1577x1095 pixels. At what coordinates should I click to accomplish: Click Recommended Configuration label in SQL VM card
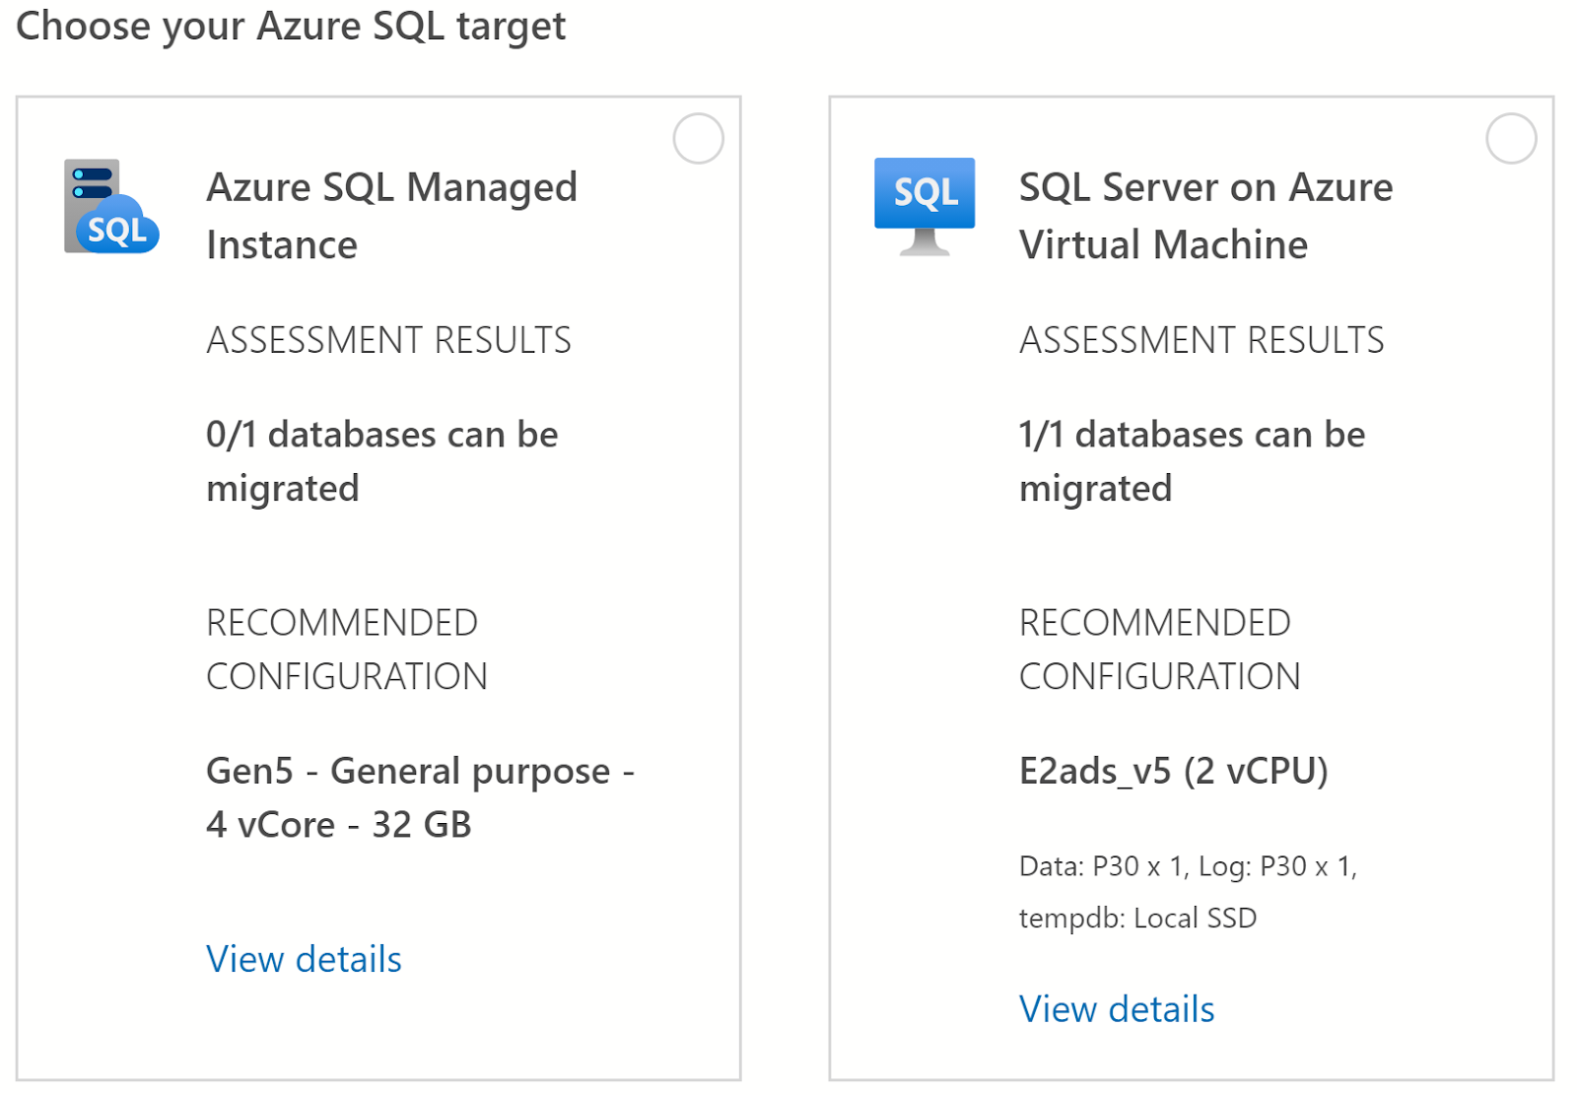tap(1159, 650)
